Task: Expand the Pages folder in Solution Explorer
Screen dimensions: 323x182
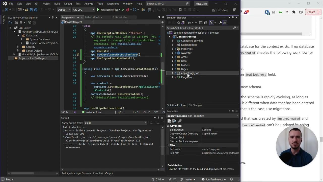Action: pos(173,69)
